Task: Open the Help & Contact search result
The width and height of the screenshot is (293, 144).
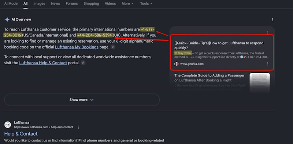Action: pyautogui.click(x=21, y=134)
